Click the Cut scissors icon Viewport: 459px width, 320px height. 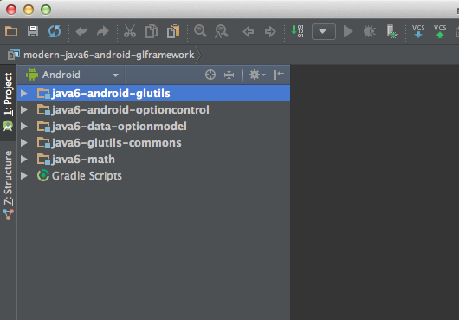[130, 31]
